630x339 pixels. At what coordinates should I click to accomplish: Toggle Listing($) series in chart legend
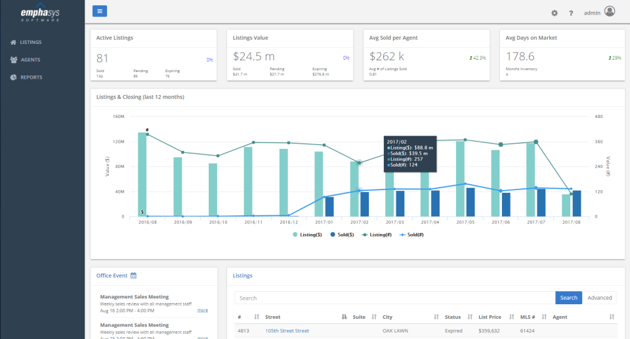point(307,235)
